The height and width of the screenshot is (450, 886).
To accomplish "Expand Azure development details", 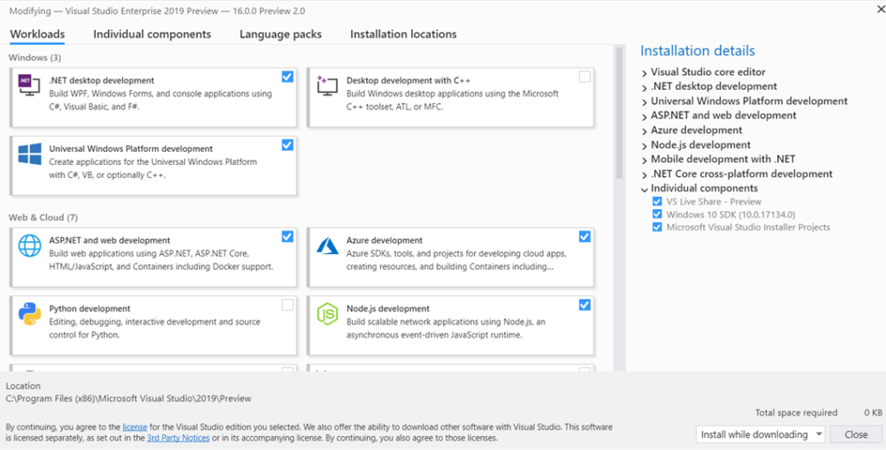I will point(644,131).
